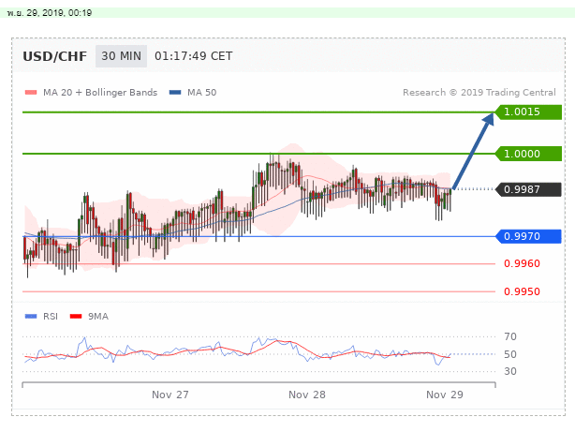
Task: Click the 0.9960 support level label
Action: pyautogui.click(x=522, y=263)
